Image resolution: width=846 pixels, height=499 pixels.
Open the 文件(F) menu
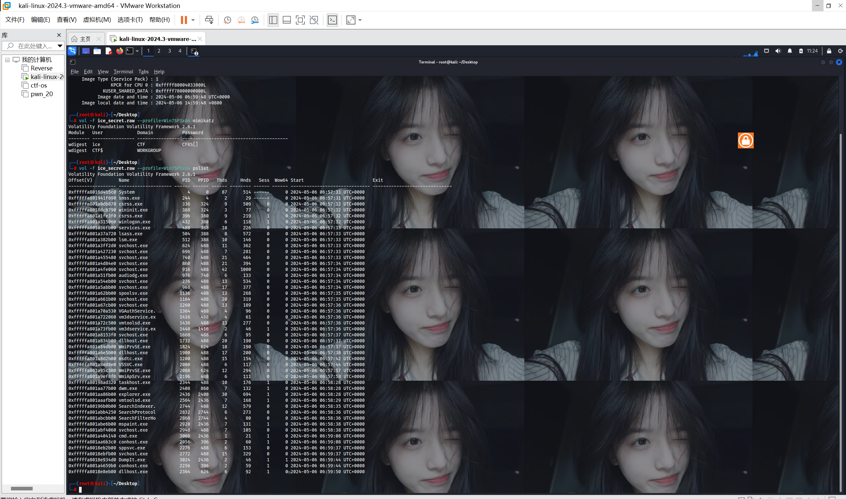[x=15, y=20]
